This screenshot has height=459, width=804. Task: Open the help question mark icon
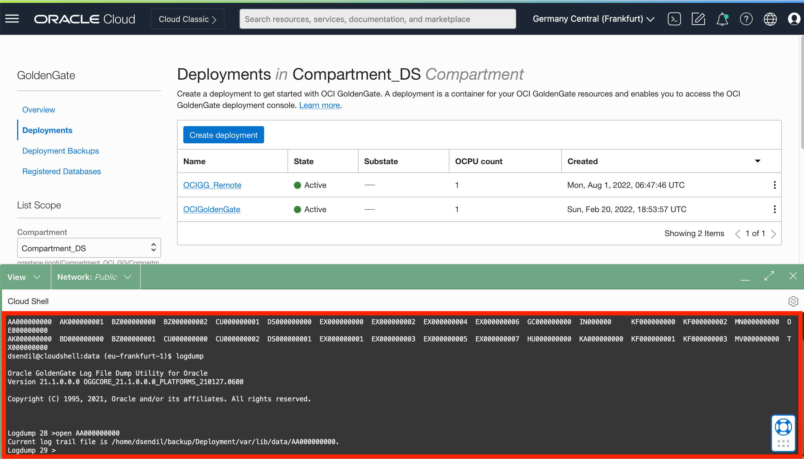pos(746,19)
